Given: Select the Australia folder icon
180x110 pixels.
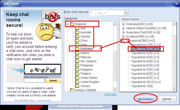Looking at the screenshot, I should tap(77, 32).
